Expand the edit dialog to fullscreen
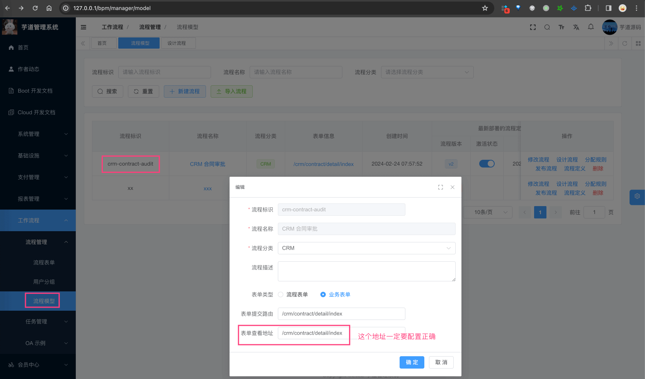 (x=440, y=187)
